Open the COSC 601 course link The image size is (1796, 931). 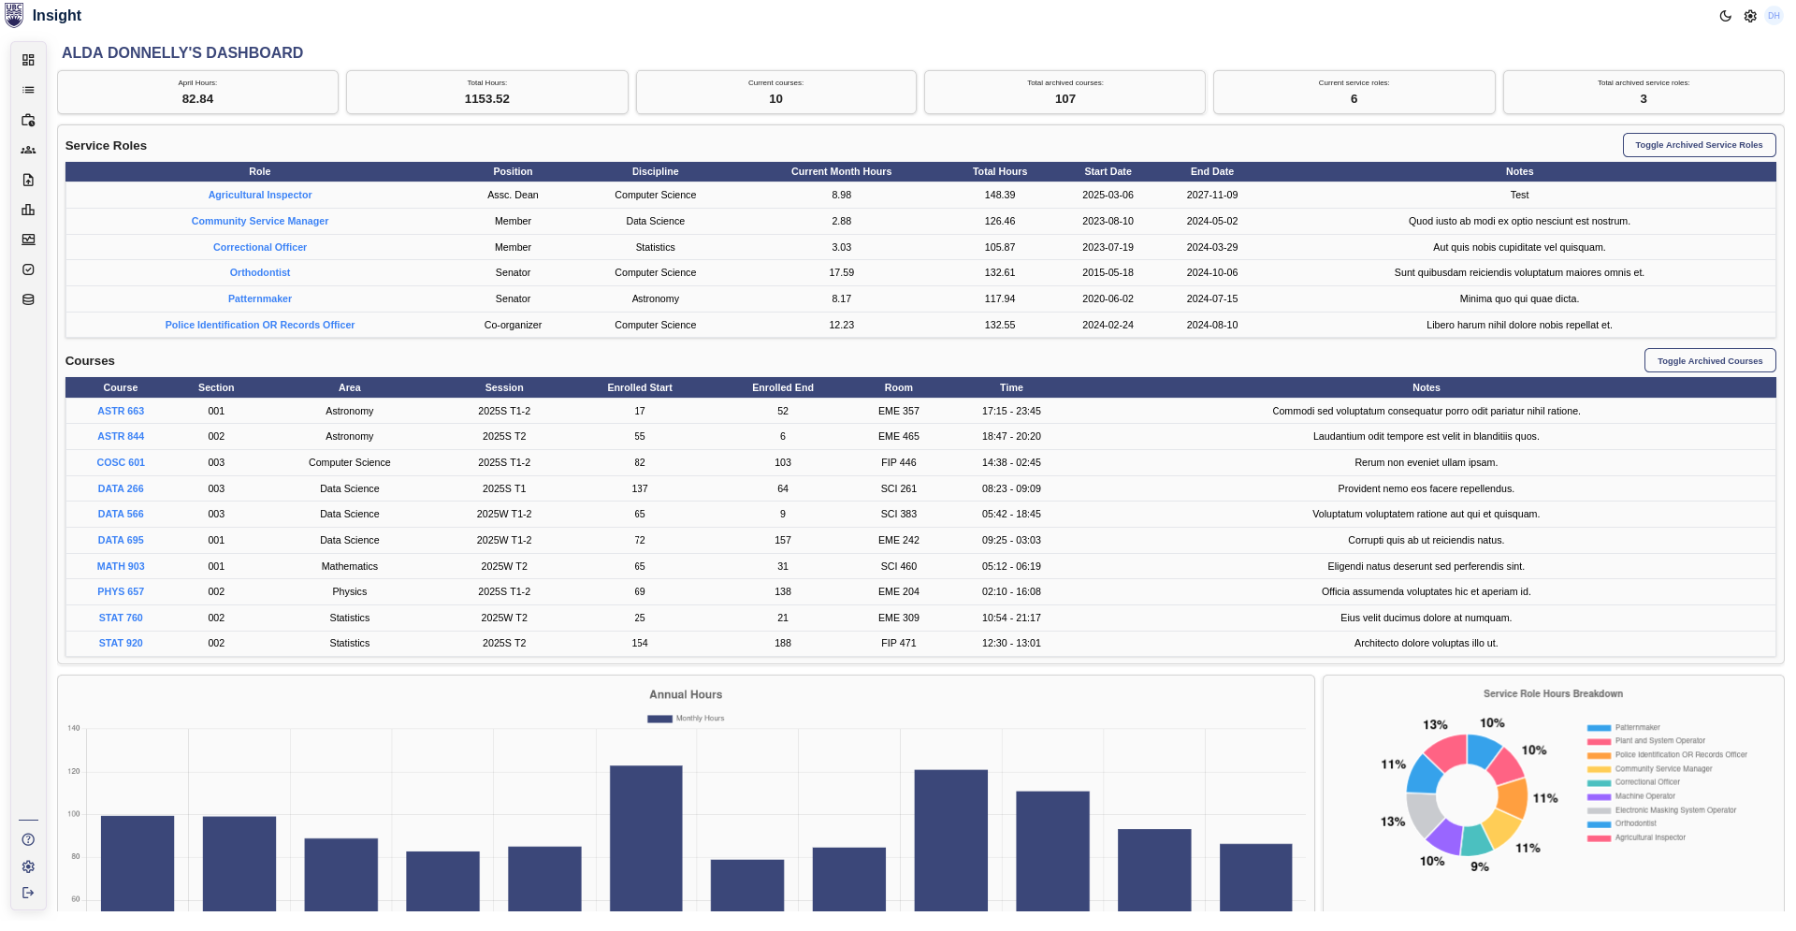[x=121, y=463]
